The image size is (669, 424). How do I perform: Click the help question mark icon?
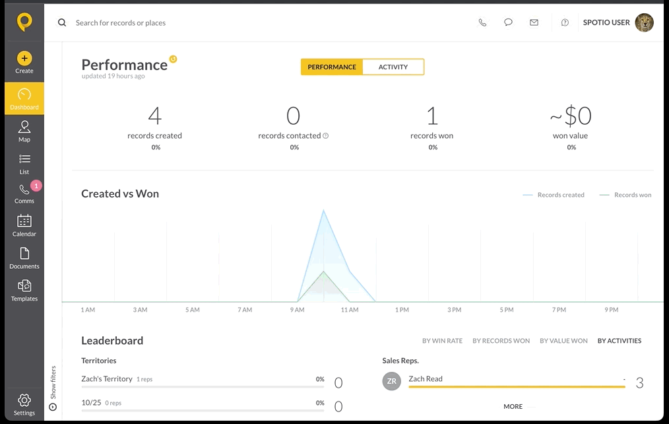565,22
